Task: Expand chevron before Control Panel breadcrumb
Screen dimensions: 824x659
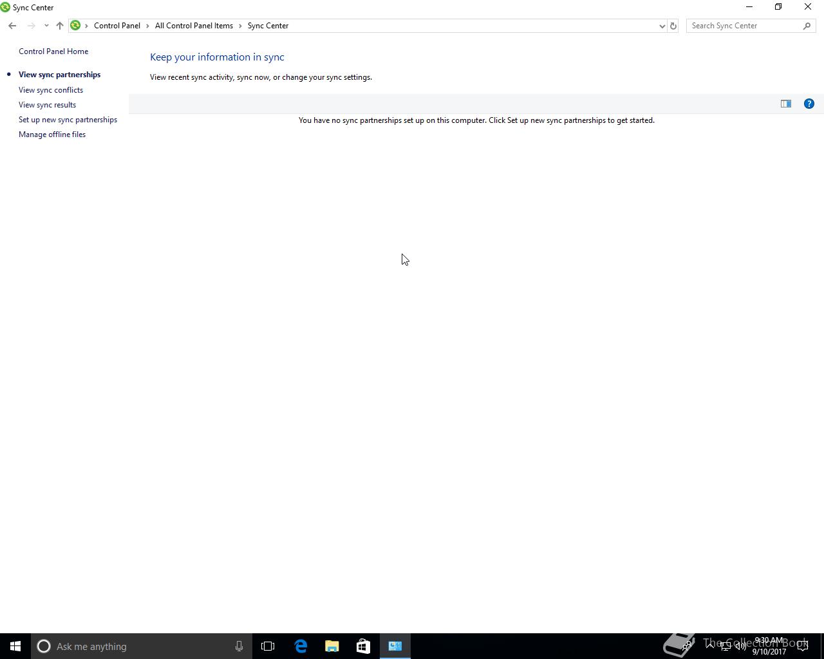Action: click(x=87, y=26)
